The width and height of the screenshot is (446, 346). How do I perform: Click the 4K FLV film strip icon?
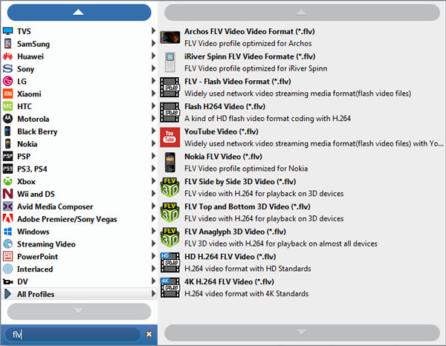point(169,287)
